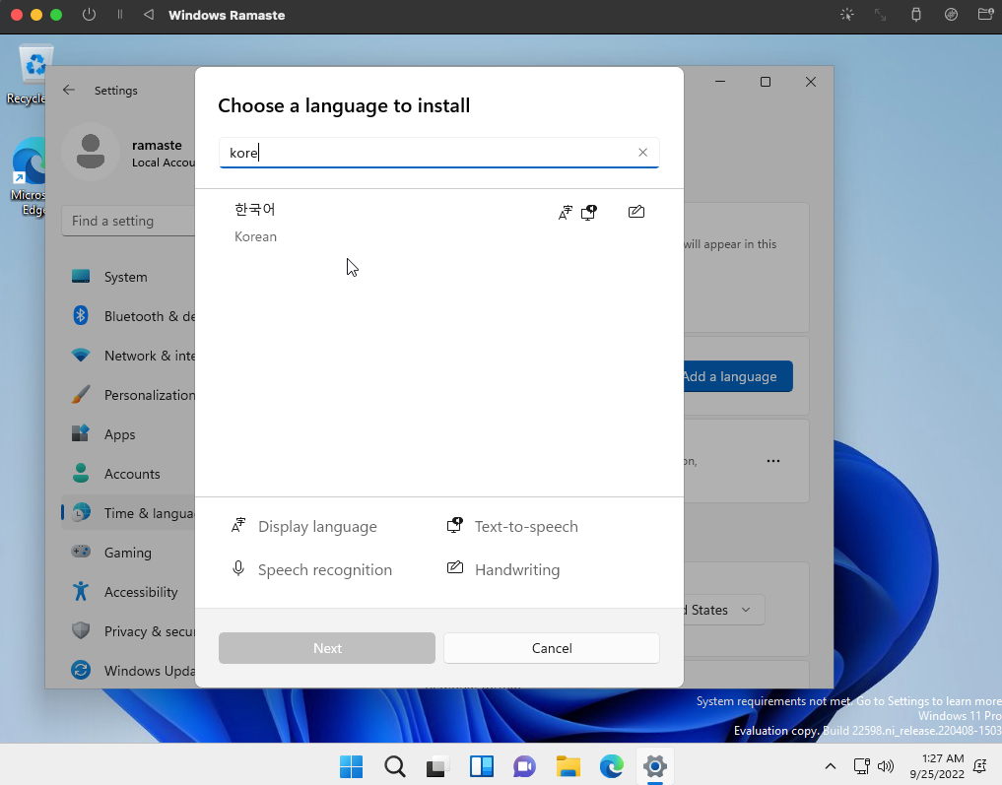Open Privacy & security in sidebar
This screenshot has height=785, width=1002.
[128, 631]
